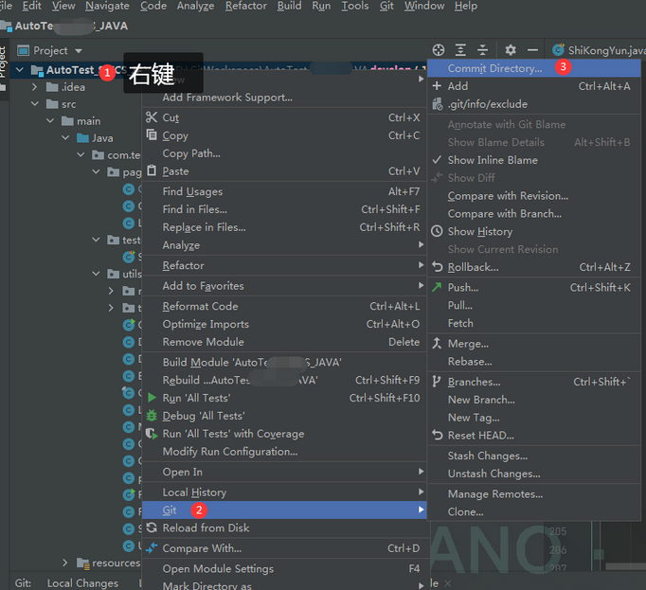Choose Find in Files... entry
Screen dimensions: 646x590
pos(284,209)
